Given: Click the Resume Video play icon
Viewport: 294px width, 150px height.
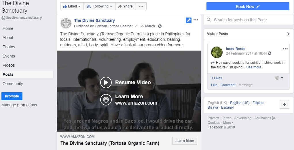Looking at the screenshot, I should pos(106,82).
